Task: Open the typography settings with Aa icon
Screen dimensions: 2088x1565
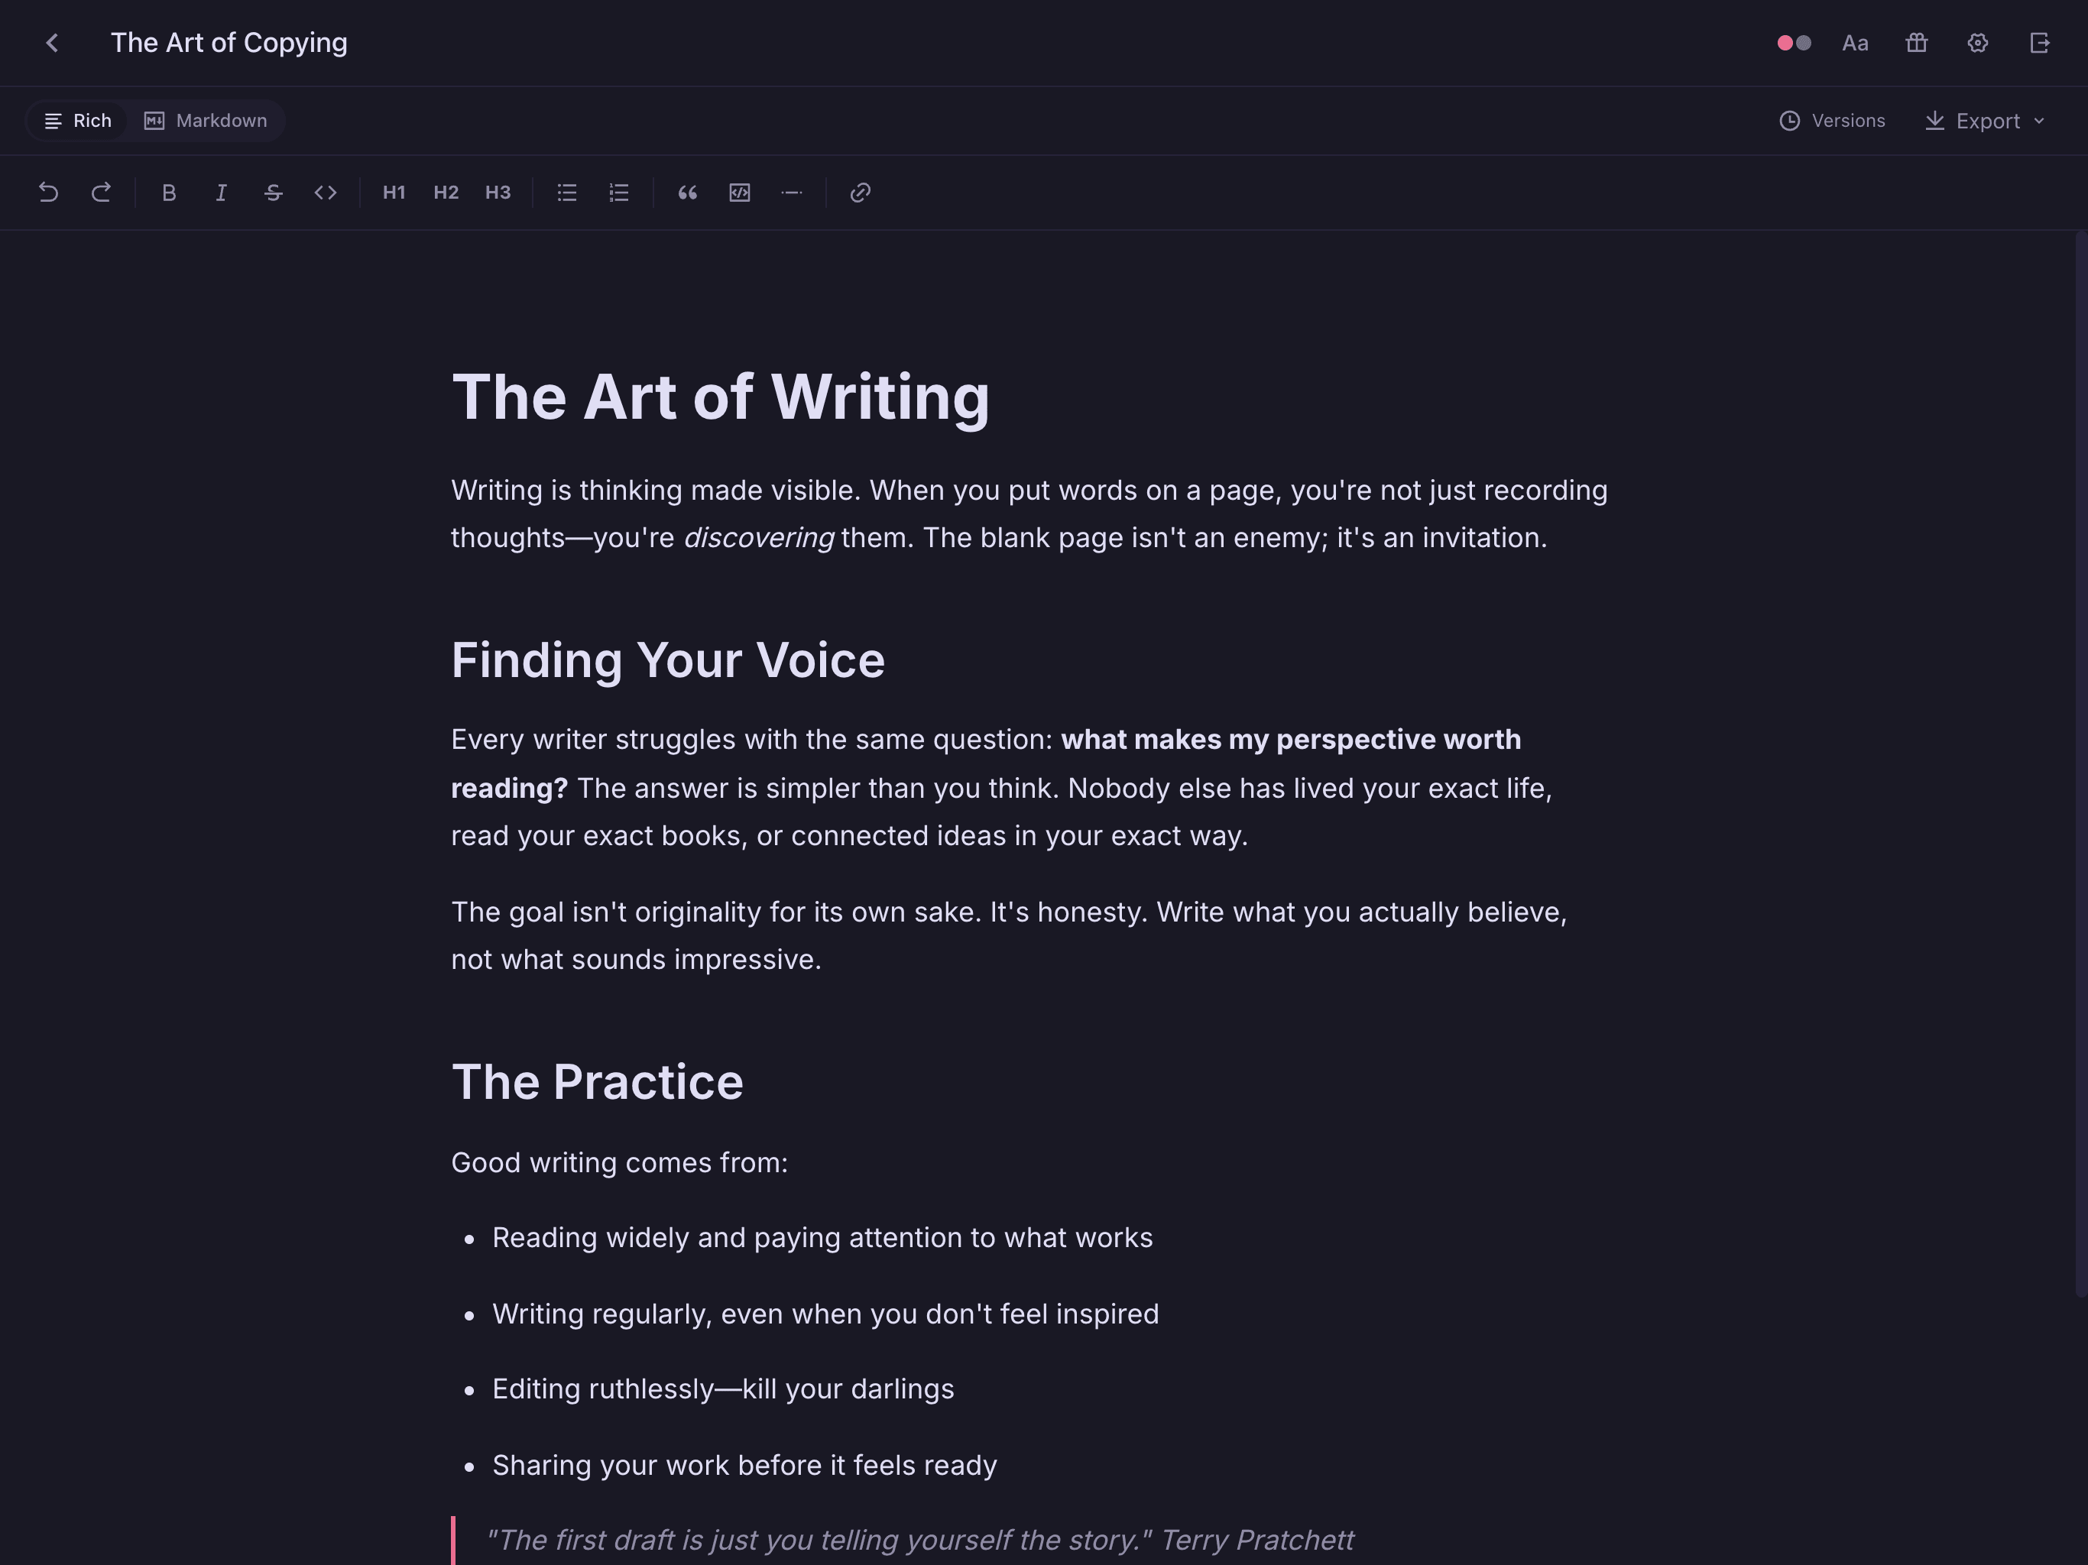Action: coord(1855,43)
